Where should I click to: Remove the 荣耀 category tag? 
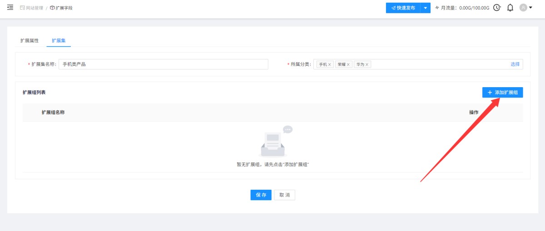(x=348, y=64)
